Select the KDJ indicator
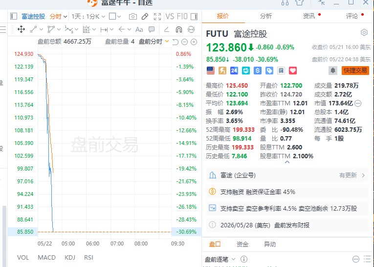The height and width of the screenshot is (267, 374). coord(70,257)
